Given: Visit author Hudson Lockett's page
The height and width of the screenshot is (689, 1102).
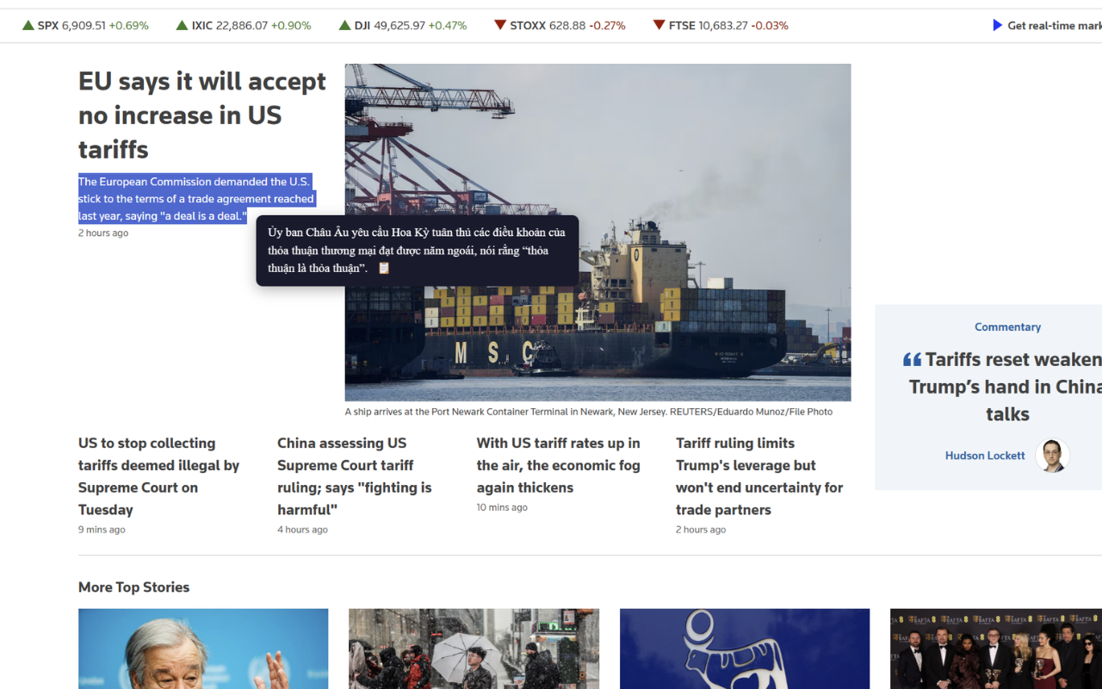Looking at the screenshot, I should [x=985, y=456].
